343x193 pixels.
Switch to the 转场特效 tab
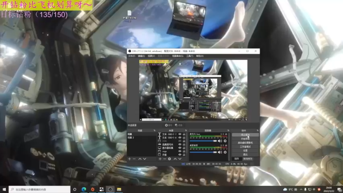point(248,159)
